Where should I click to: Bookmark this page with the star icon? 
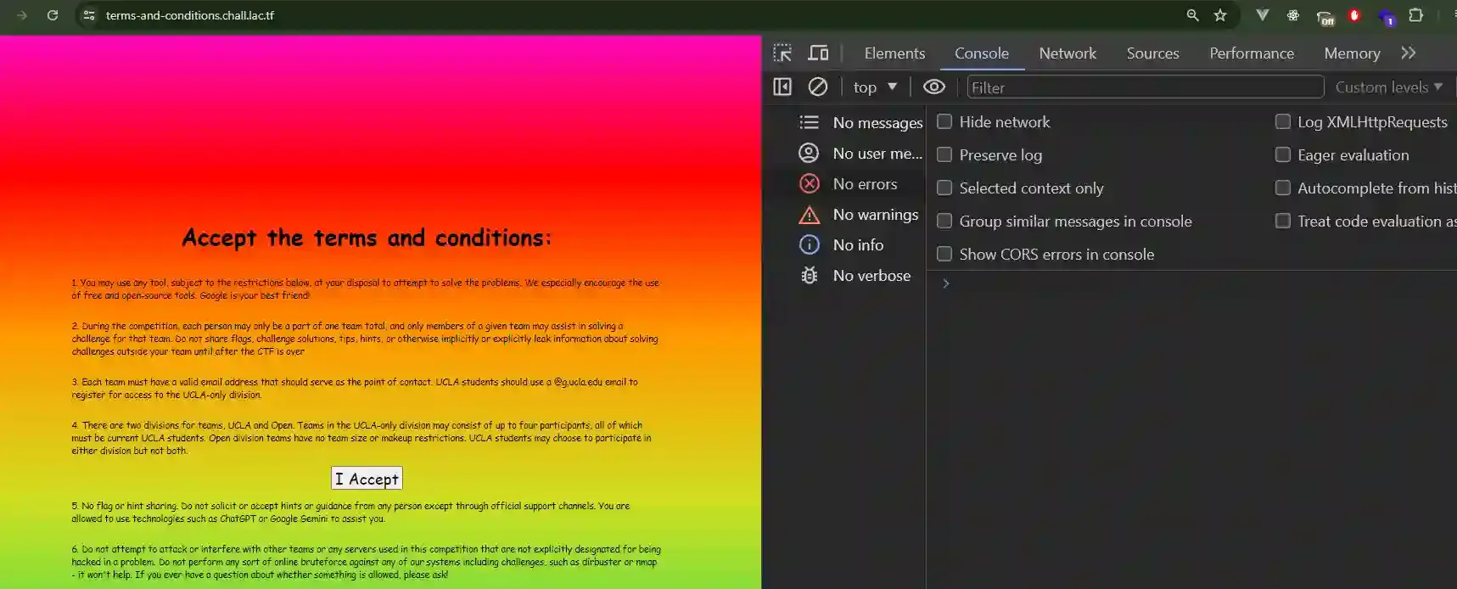pyautogui.click(x=1220, y=15)
